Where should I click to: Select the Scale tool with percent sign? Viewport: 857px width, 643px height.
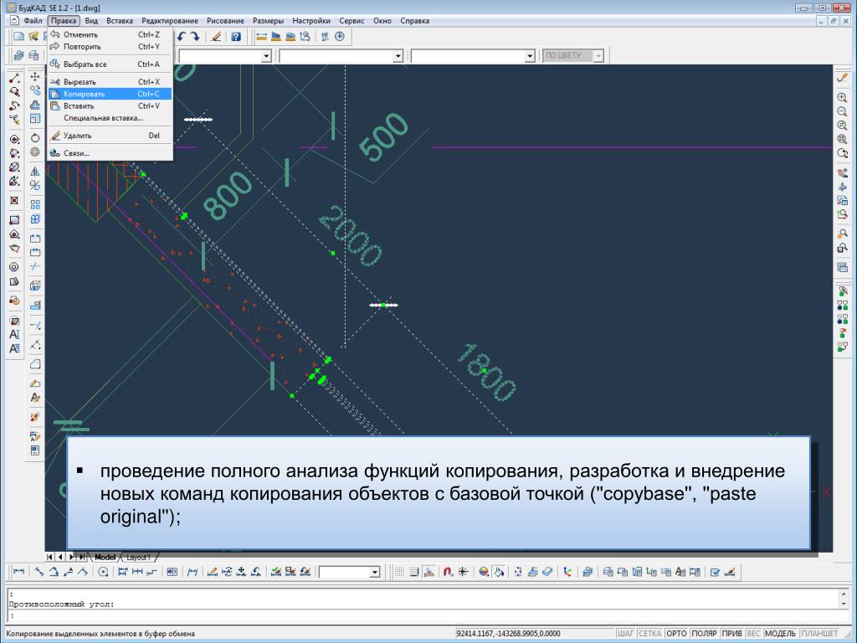[35, 185]
